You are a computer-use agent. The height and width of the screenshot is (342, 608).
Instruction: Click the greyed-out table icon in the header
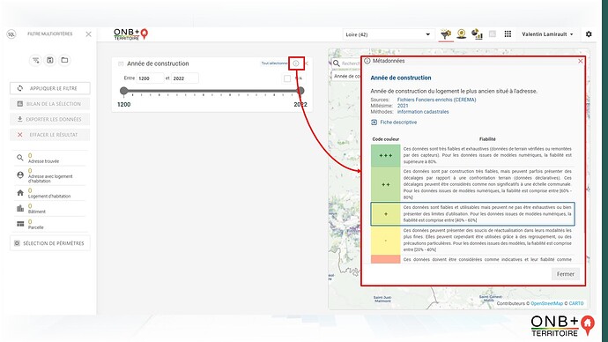[x=493, y=34]
